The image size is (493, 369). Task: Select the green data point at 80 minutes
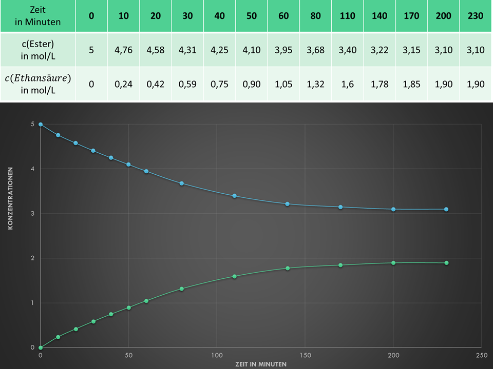click(182, 289)
